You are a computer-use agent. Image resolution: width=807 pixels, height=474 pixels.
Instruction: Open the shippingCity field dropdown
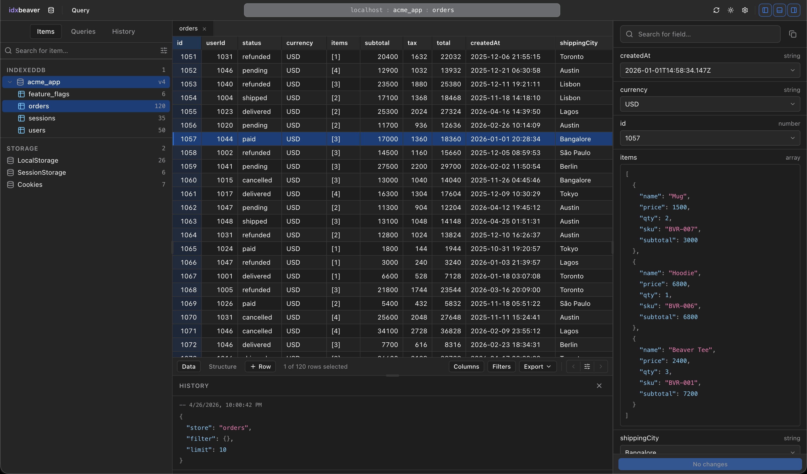(710, 450)
